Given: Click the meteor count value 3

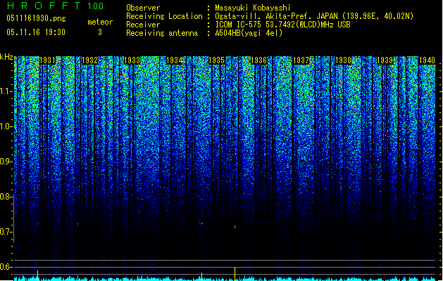Looking at the screenshot, I should click(100, 32).
